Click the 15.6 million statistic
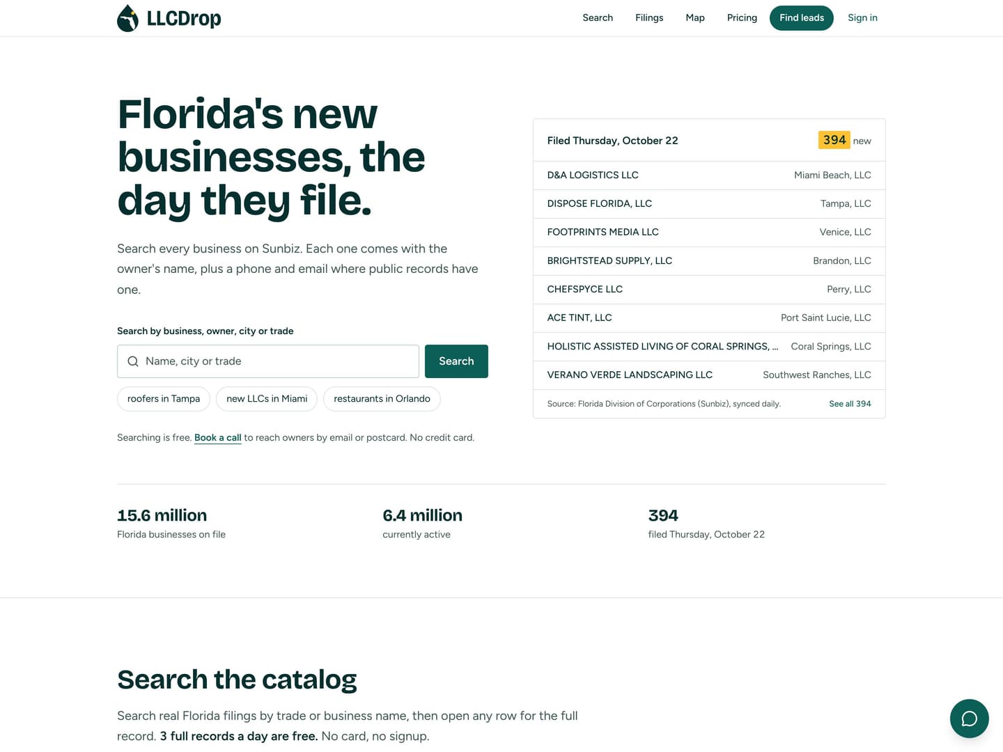 click(162, 515)
